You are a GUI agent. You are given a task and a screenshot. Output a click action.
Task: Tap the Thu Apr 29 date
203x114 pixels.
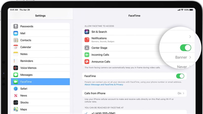25,10
